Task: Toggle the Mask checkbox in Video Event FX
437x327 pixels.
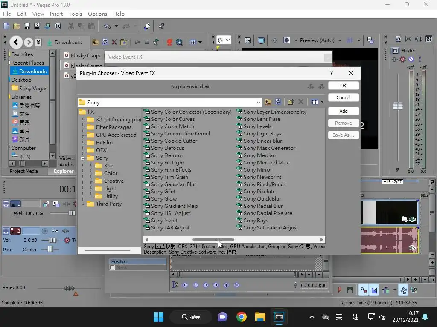Action: pyautogui.click(x=112, y=267)
